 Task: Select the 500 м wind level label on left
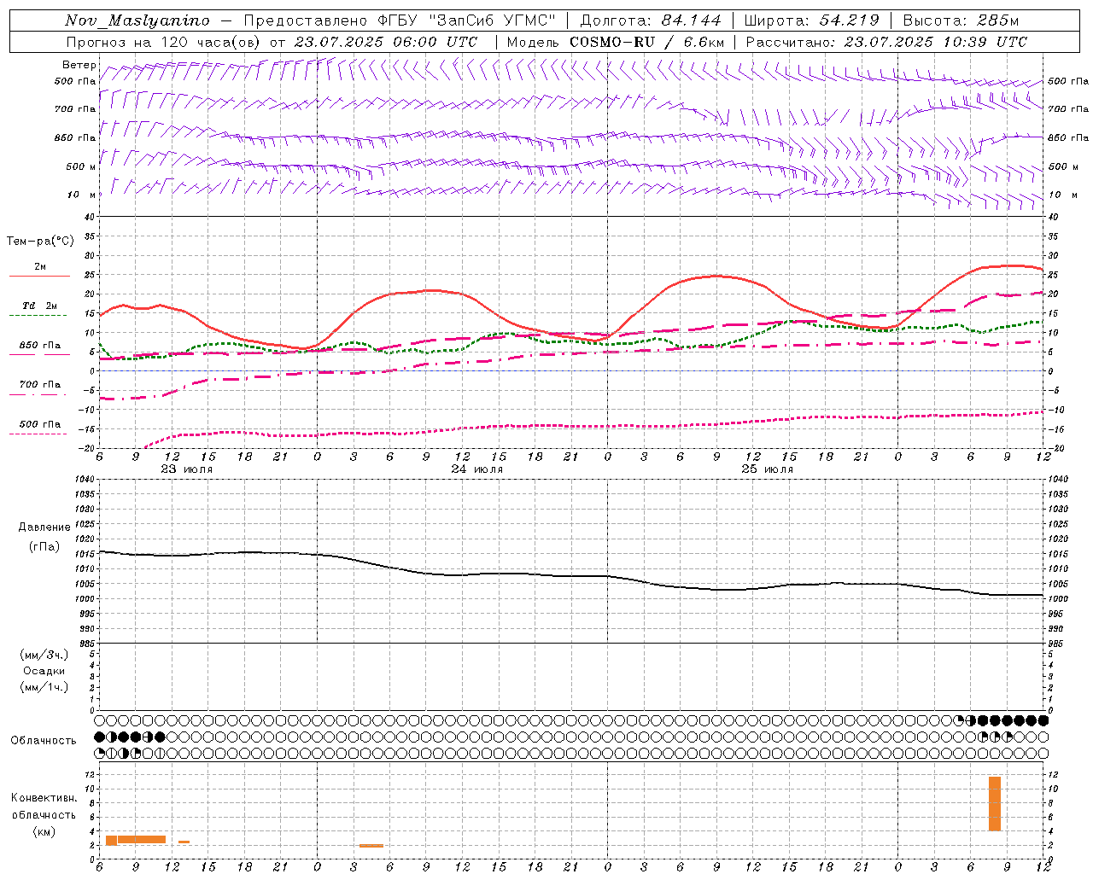(x=81, y=166)
